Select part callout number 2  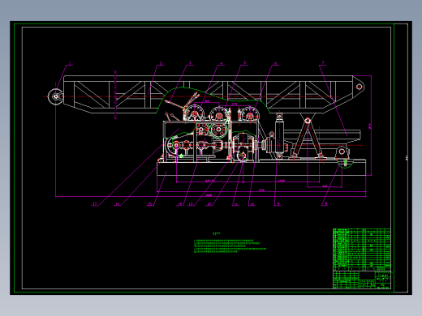(161, 63)
